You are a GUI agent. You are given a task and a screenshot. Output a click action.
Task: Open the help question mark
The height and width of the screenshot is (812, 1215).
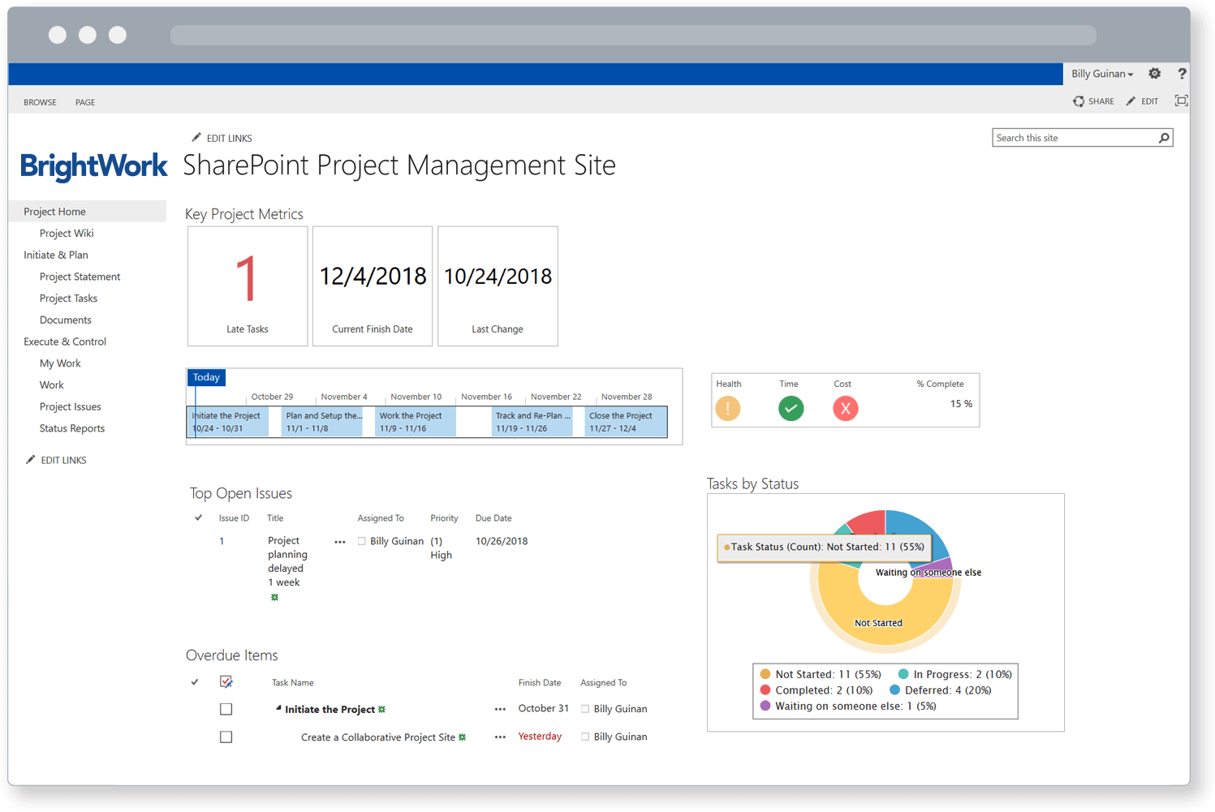tap(1182, 74)
